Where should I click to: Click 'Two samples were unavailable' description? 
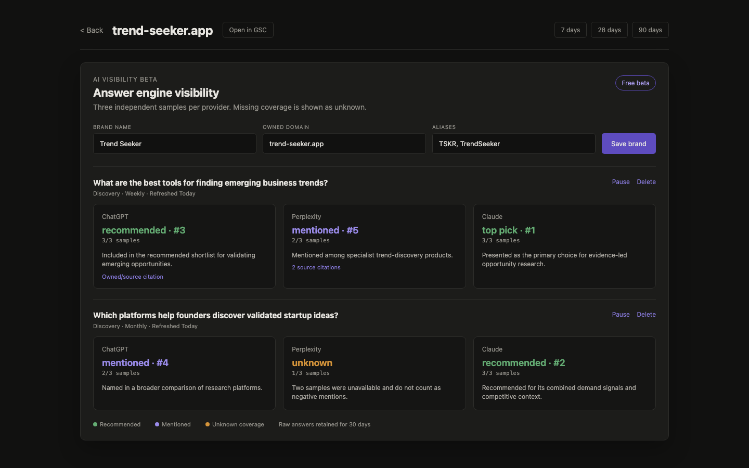point(366,392)
